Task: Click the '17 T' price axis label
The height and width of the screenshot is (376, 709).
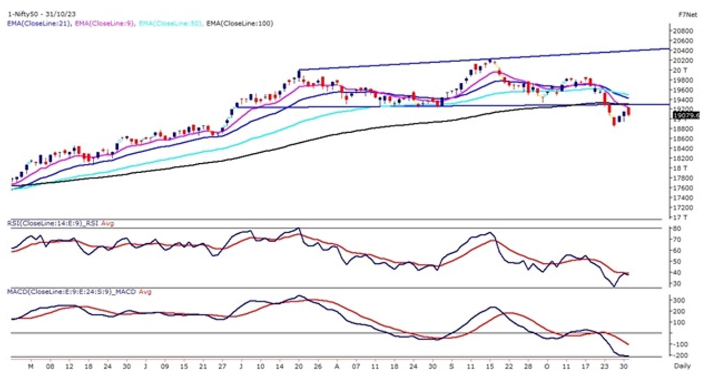Action: [x=681, y=217]
